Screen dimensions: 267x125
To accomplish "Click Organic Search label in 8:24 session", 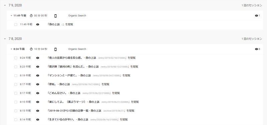I will point(77,49).
